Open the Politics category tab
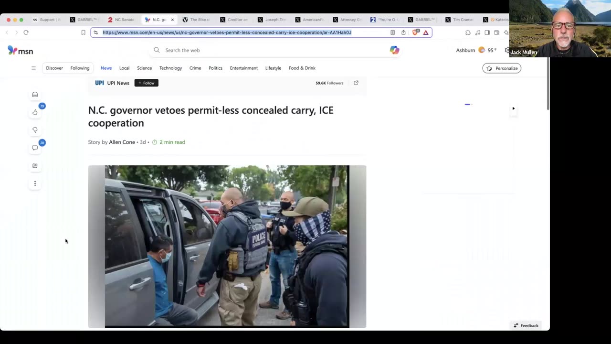Screen dimensions: 611x344 (215, 68)
